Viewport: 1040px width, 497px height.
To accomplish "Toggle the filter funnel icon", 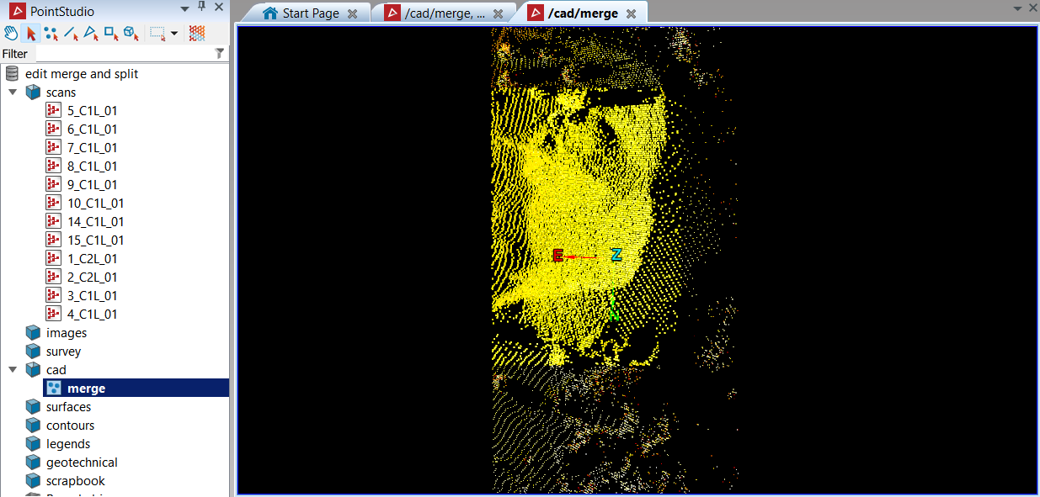I will (x=220, y=54).
